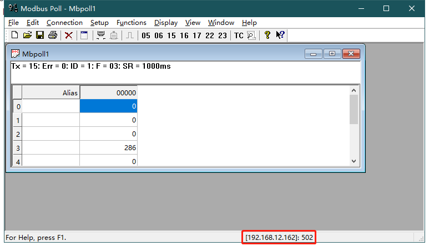Screen dimensions: 429x246
Task: Click the pulse signal toolbar icon
Action: coord(130,35)
